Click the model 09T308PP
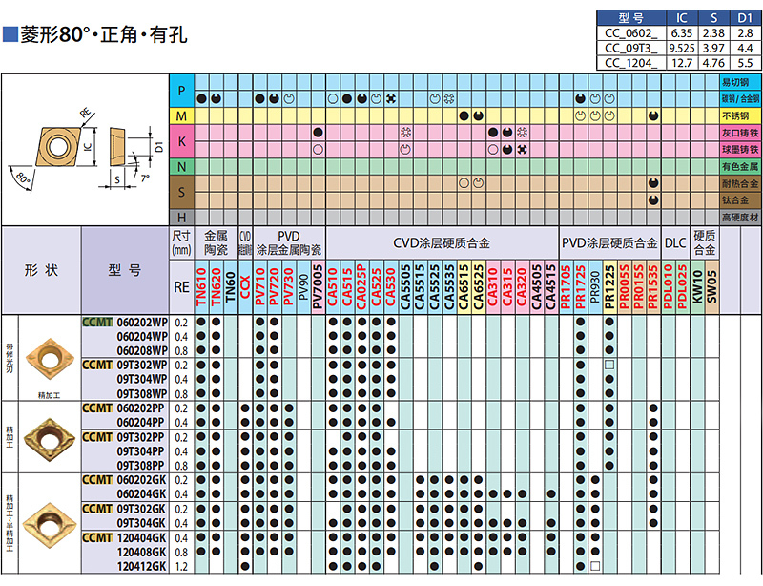The image size is (763, 586). click(141, 466)
